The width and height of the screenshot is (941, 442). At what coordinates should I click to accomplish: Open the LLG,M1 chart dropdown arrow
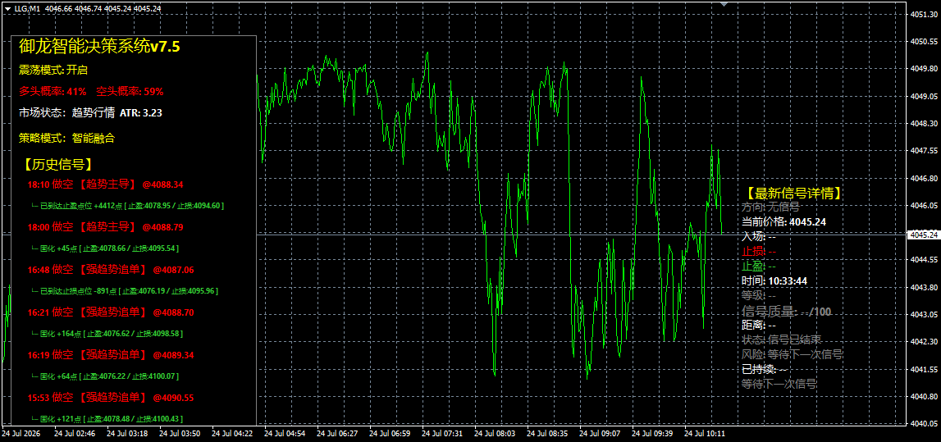click(7, 9)
